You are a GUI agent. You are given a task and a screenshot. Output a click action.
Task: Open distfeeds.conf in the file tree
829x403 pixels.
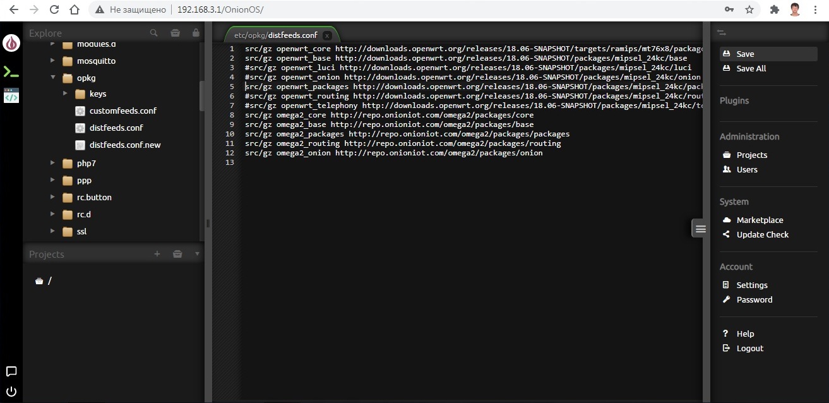tap(116, 128)
